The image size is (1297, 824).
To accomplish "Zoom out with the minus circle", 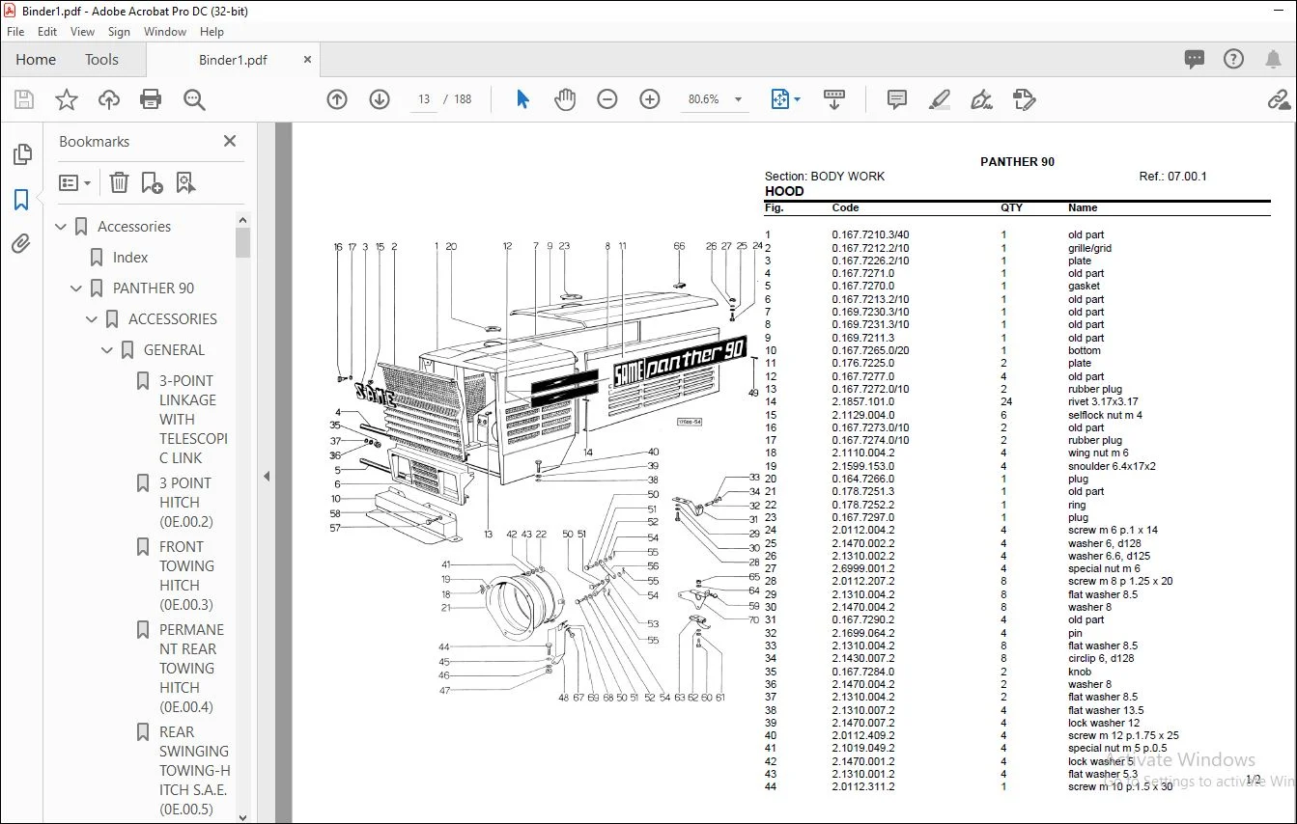I will (607, 99).
